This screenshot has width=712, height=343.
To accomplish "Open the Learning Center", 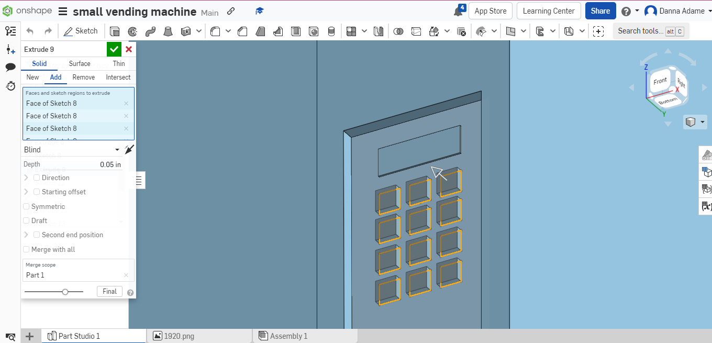I will pyautogui.click(x=549, y=10).
